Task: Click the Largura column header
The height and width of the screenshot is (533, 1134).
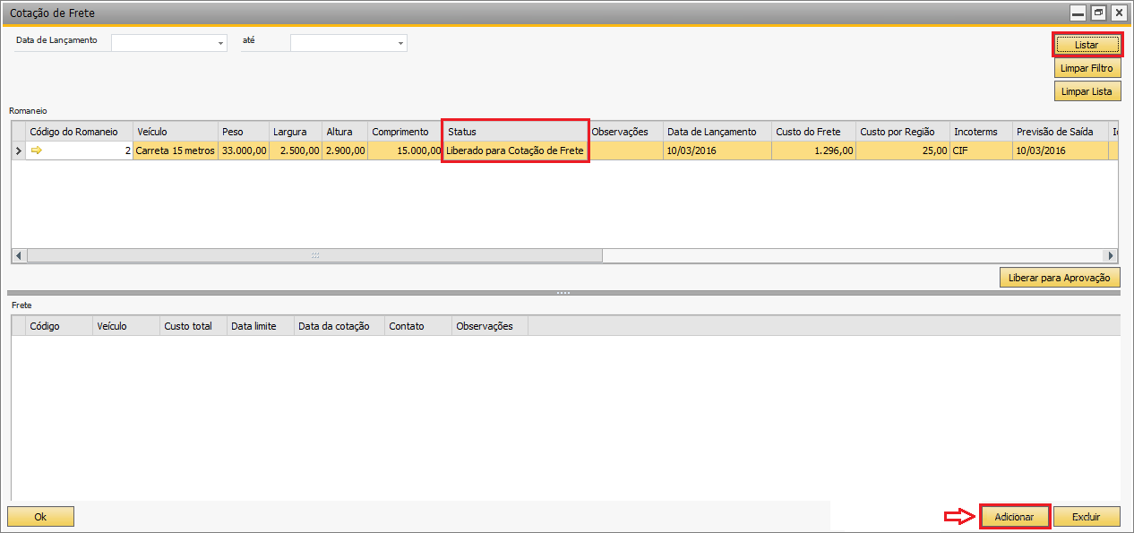Action: pyautogui.click(x=296, y=132)
